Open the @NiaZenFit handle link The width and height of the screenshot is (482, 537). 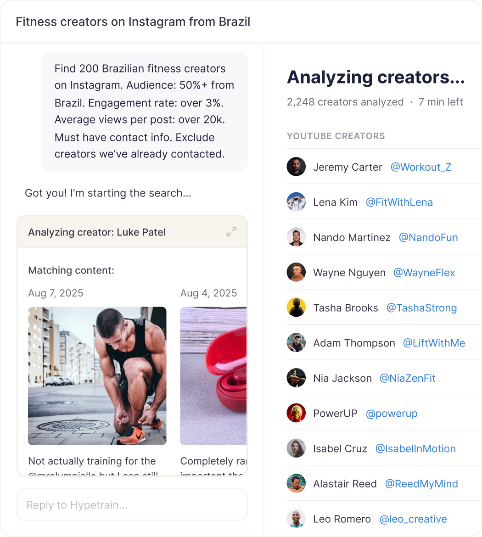[407, 379]
